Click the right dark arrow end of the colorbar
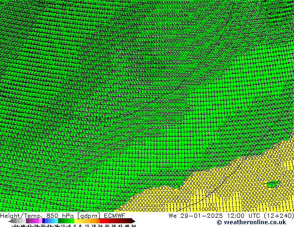 point(133,221)
